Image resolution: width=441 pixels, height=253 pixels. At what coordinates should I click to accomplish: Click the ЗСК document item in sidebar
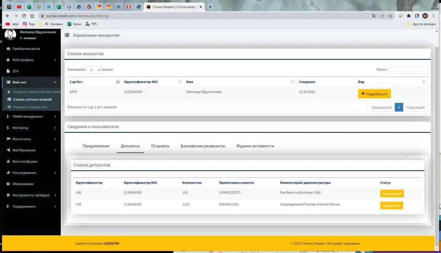coord(15,71)
